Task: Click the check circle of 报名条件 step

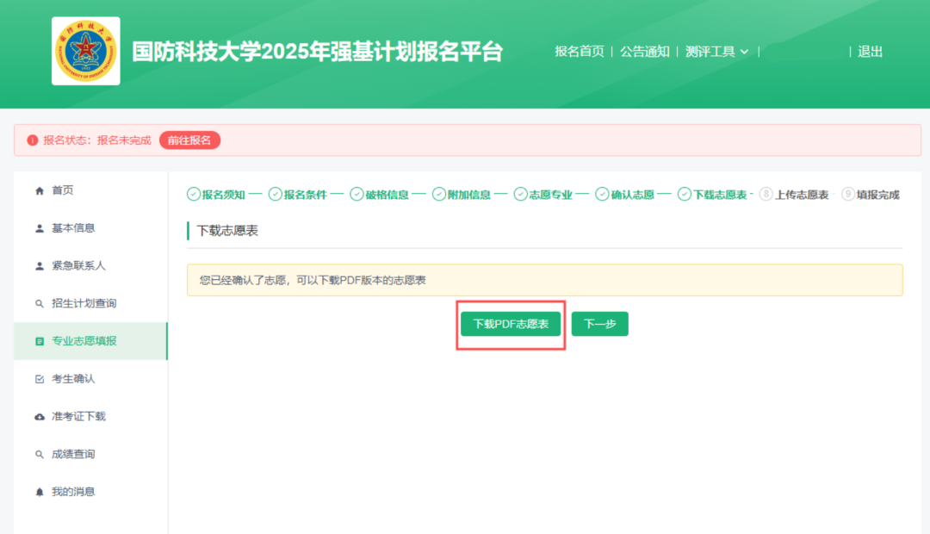Action: (x=276, y=195)
